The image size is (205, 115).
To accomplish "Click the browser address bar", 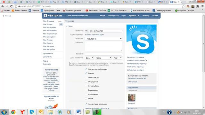I will (98, 6).
